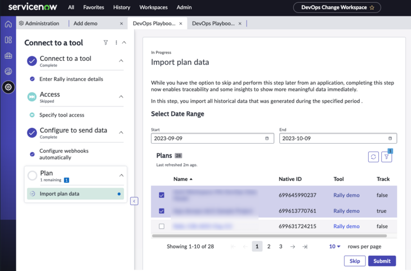This screenshot has width=411, height=271.
Task: Click the ServiceNow logo
Action: [33, 7]
